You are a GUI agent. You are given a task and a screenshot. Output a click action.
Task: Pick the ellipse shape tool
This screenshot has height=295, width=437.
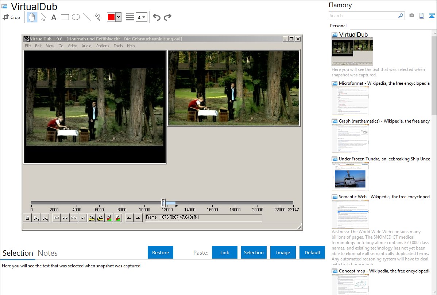76,17
